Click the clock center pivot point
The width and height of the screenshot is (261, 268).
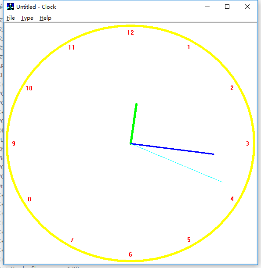click(x=130, y=143)
